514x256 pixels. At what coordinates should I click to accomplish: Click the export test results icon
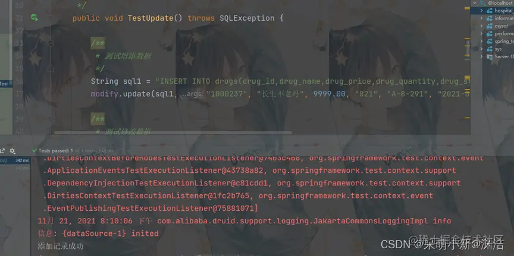(x=2, y=151)
